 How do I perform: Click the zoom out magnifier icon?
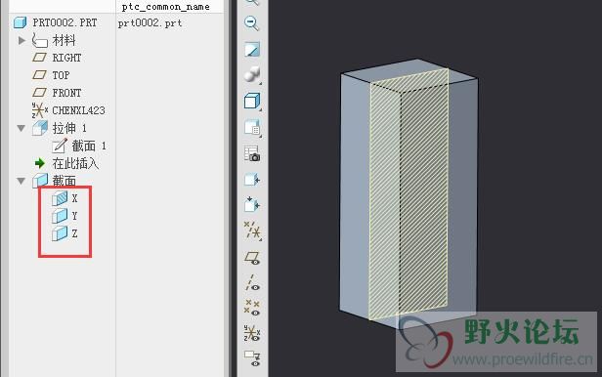pyautogui.click(x=252, y=23)
